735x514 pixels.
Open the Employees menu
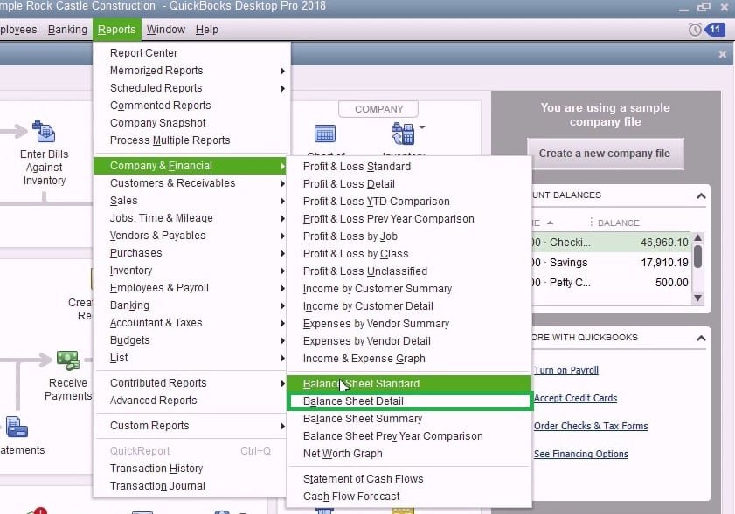point(17,30)
